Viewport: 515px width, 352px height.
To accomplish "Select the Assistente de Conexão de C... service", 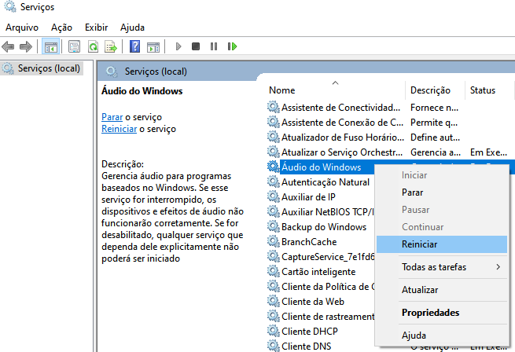I will 342,122.
